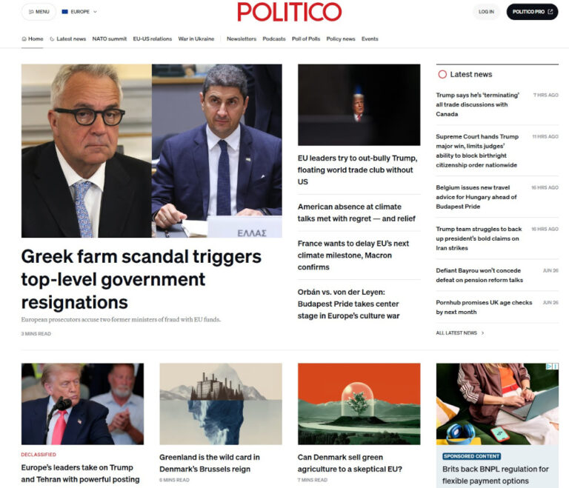
Task: Click the EU flag icon
Action: click(x=65, y=12)
